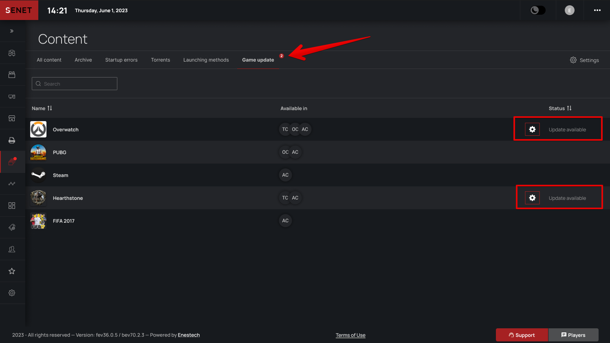Viewport: 610px width, 343px height.
Task: Sort the list by Status column
Action: [x=560, y=108]
